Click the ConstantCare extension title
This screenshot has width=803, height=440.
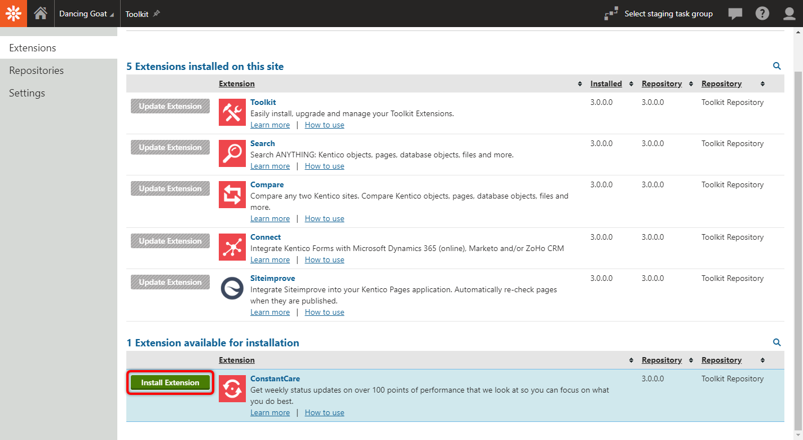(275, 379)
